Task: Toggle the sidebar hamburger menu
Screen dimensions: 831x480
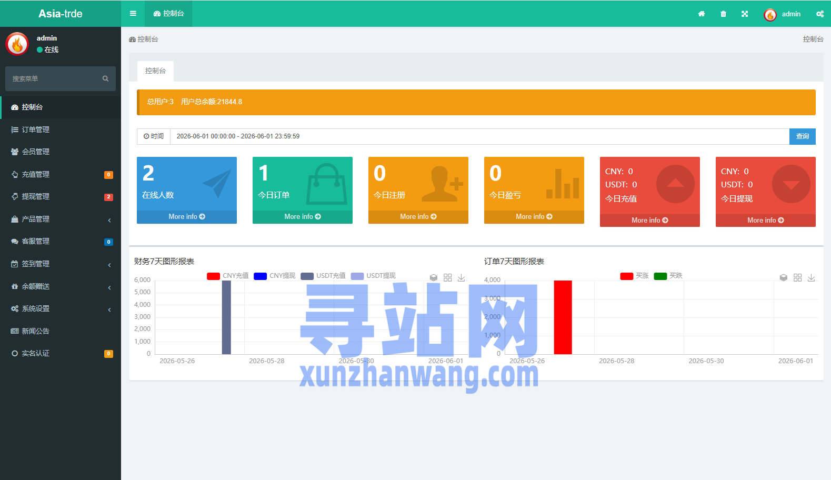Action: pos(133,14)
